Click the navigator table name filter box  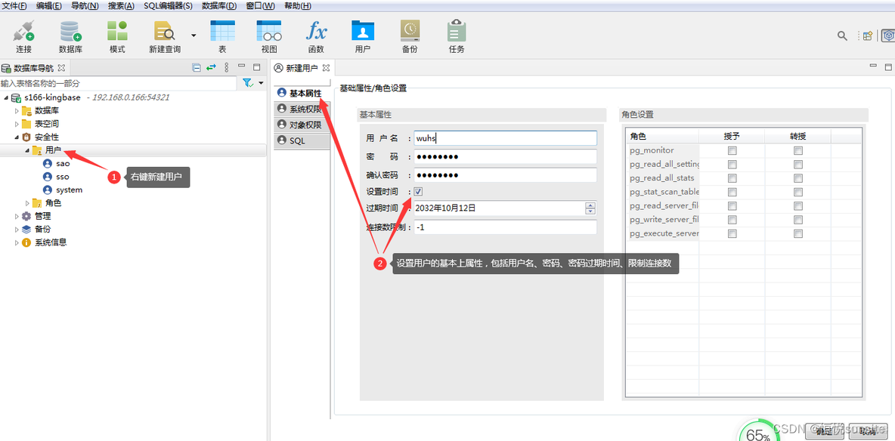(x=118, y=83)
